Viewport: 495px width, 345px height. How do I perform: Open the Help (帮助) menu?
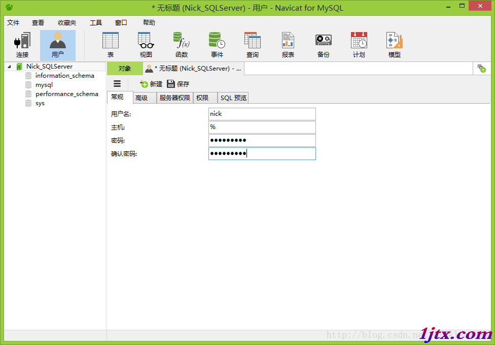coord(149,22)
